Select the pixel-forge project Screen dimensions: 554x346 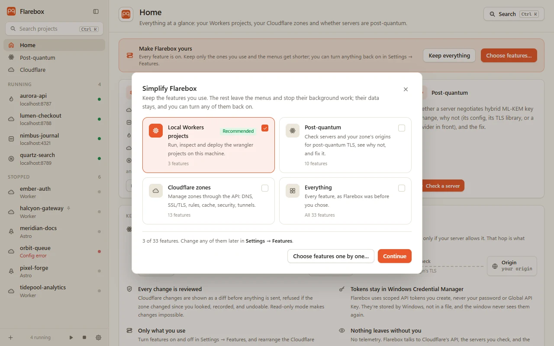(x=55, y=271)
